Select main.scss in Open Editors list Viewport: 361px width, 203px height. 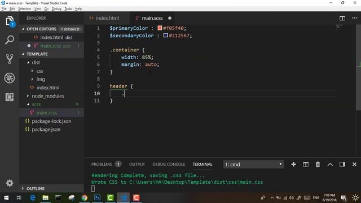click(55, 46)
